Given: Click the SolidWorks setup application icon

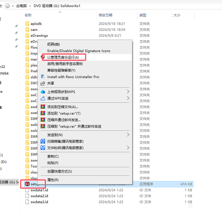Looking at the screenshot, I should [27, 184].
